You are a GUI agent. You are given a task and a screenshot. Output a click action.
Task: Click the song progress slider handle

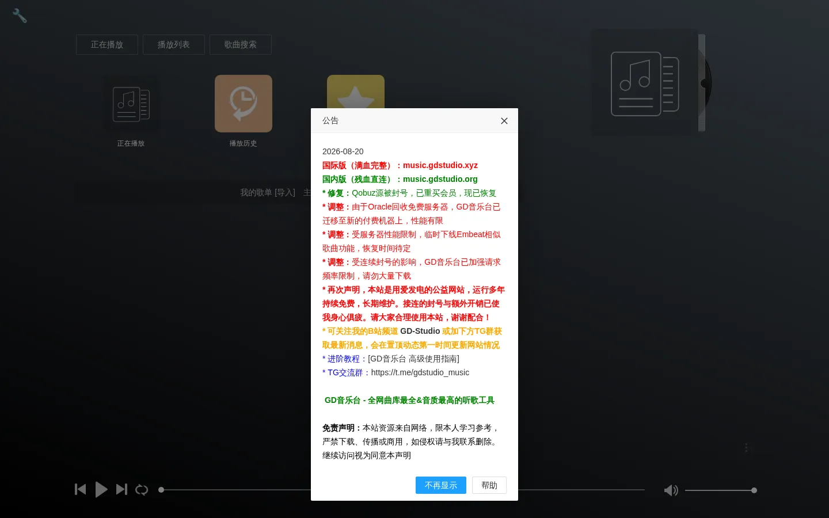pos(161,490)
